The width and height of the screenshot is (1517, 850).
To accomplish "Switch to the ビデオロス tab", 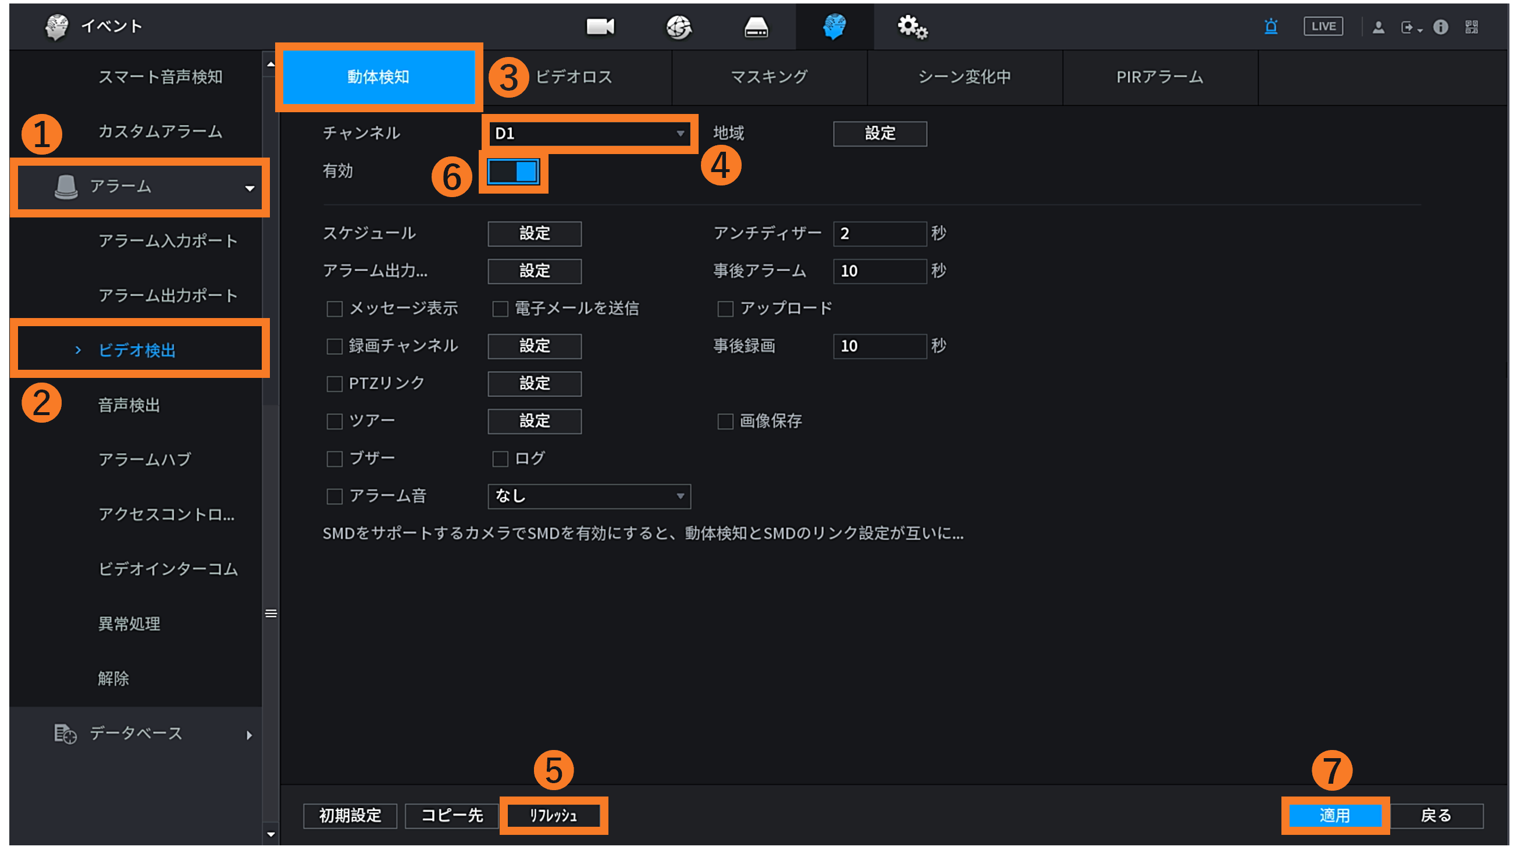I will [x=574, y=77].
